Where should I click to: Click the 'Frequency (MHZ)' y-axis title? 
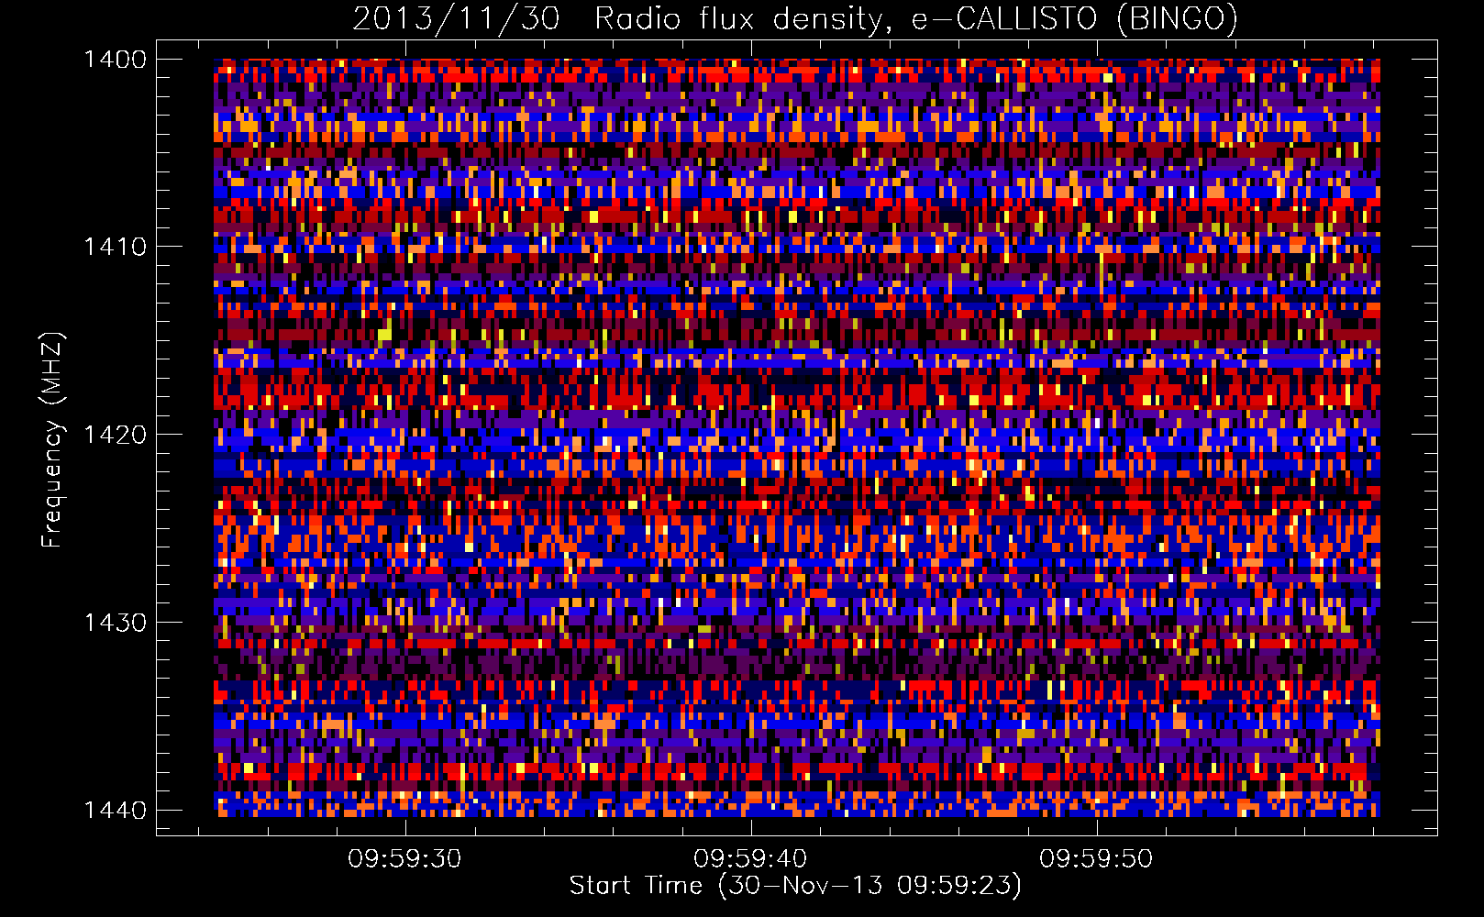click(53, 440)
